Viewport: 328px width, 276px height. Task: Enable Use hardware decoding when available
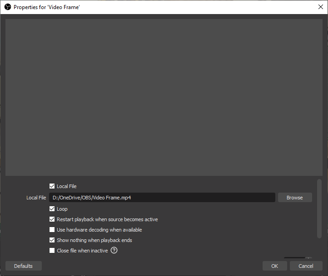(52, 229)
